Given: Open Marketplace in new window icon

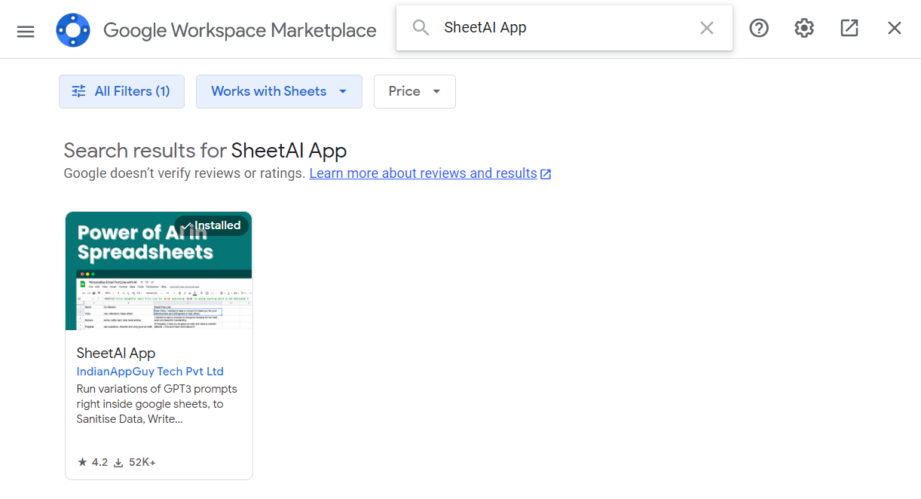Looking at the screenshot, I should pos(849,28).
